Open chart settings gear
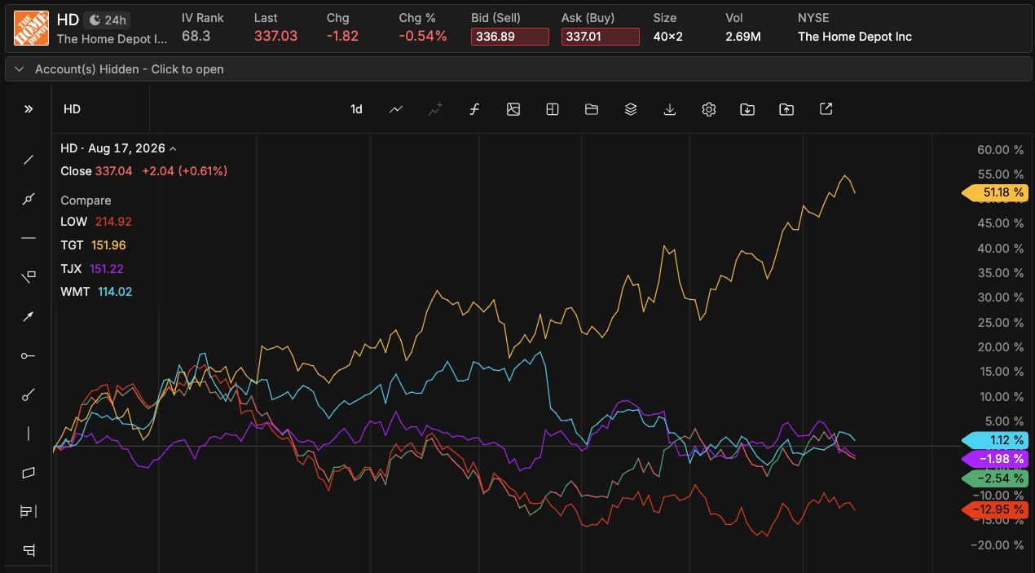This screenshot has width=1035, height=573. (709, 109)
